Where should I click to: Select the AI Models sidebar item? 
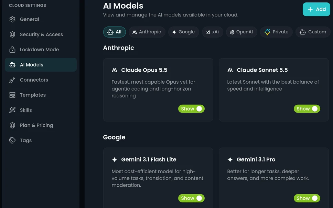(41, 65)
